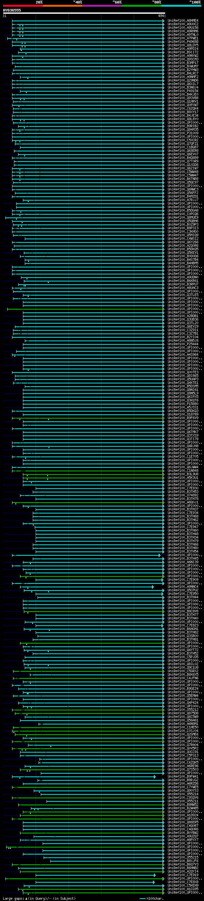Viewport: 204px width, 901px height.
Task: Select hit label UniRef100_B4JE34
Action: tap(183, 115)
